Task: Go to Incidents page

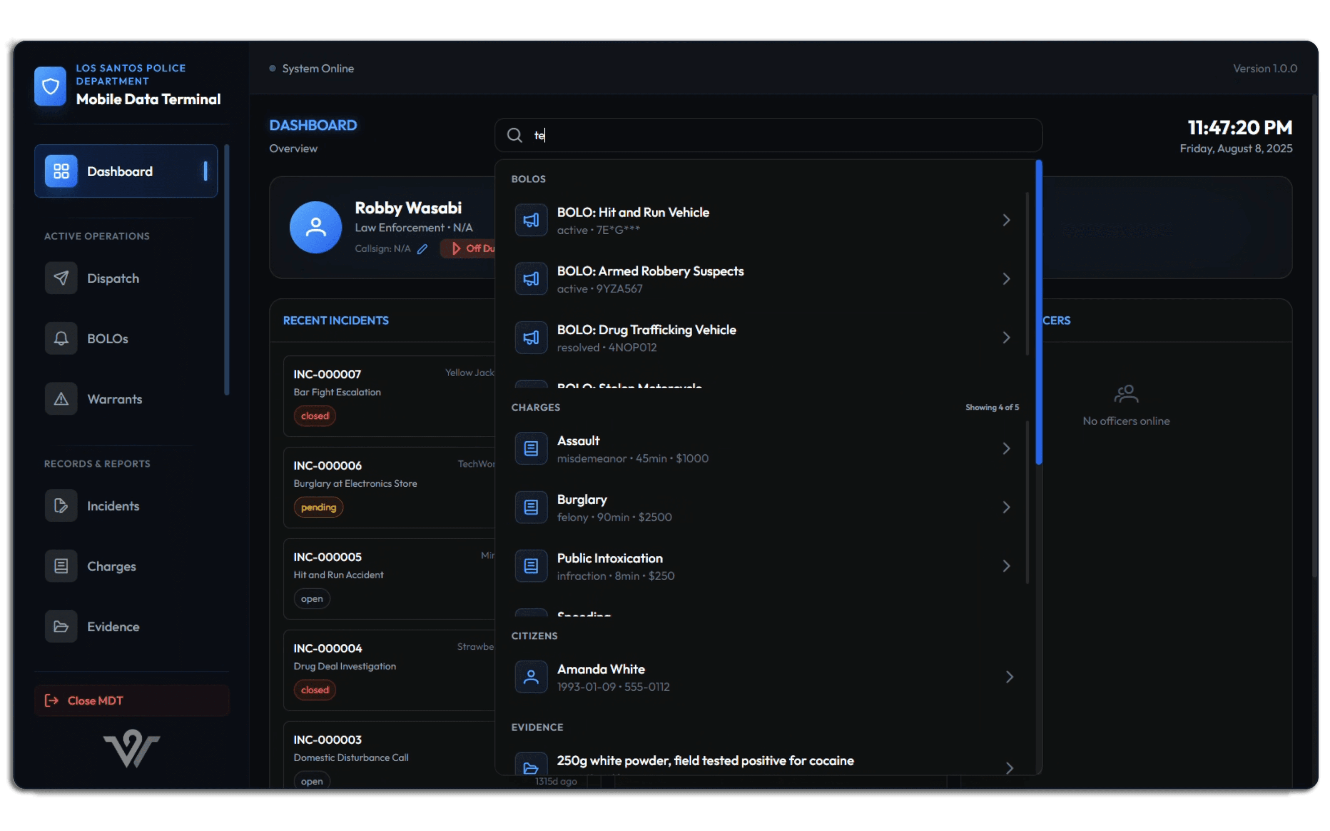Action: click(126, 506)
